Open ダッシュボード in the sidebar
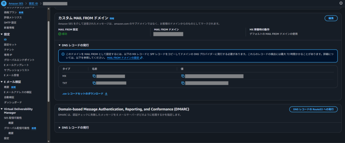The image size is (345, 143). pos(13,102)
